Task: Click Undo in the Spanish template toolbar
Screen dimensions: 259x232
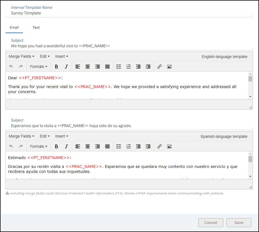Action: click(11, 146)
